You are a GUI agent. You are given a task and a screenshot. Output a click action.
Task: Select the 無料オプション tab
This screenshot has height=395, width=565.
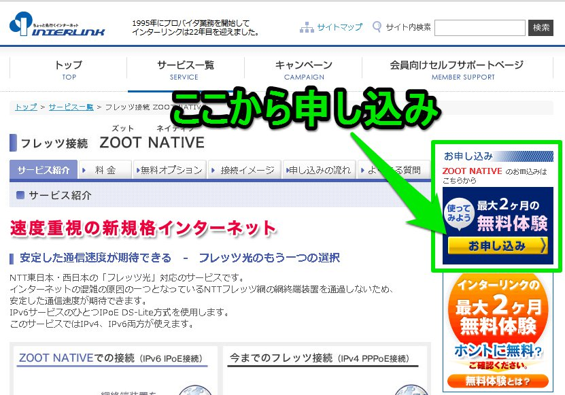tap(169, 170)
